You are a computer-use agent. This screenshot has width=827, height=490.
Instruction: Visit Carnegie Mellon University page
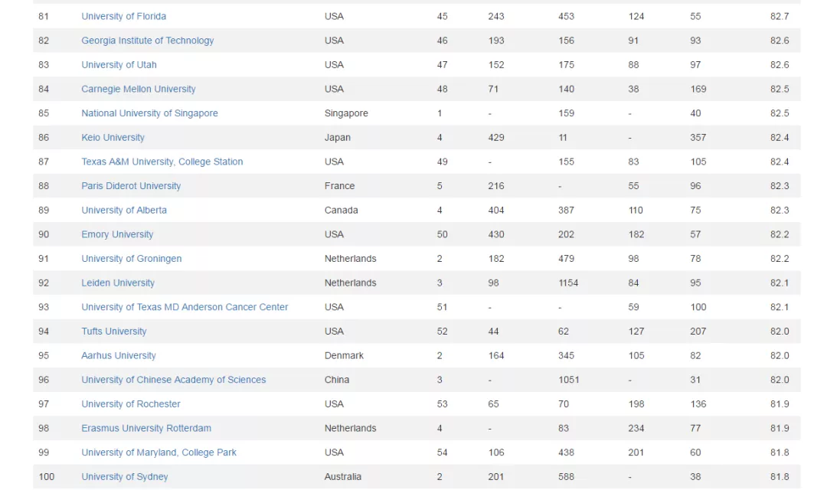point(138,89)
